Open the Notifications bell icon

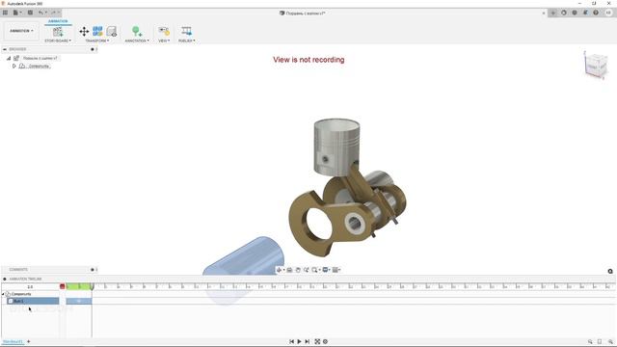pyautogui.click(x=585, y=13)
